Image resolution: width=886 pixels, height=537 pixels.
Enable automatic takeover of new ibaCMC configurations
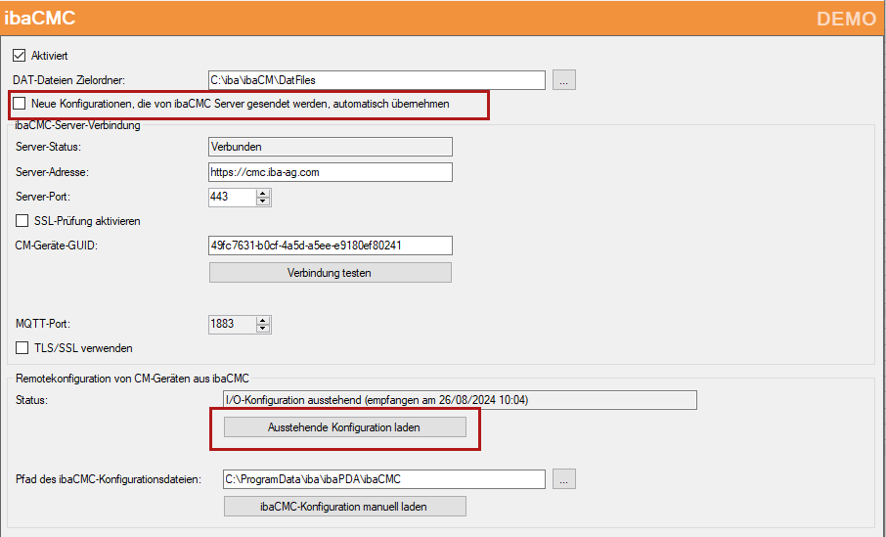[20, 104]
